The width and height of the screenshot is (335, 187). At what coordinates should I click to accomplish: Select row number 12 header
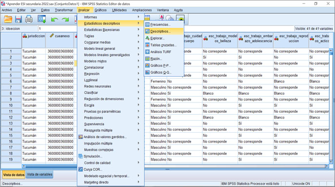pos(11,118)
